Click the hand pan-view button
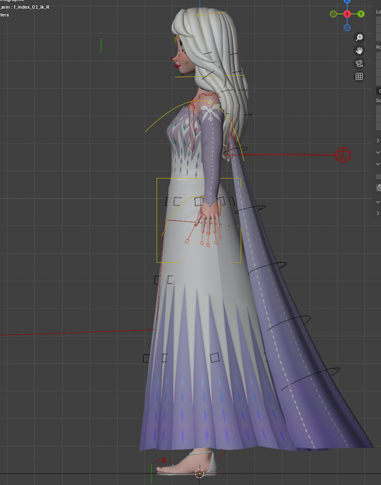 pyautogui.click(x=359, y=50)
